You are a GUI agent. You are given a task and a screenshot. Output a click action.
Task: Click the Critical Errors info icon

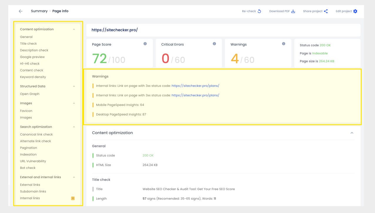pyautogui.click(x=214, y=44)
